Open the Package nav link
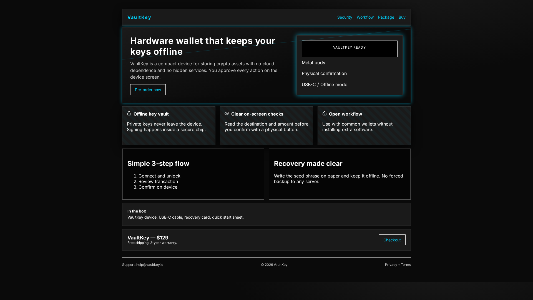 point(386,17)
